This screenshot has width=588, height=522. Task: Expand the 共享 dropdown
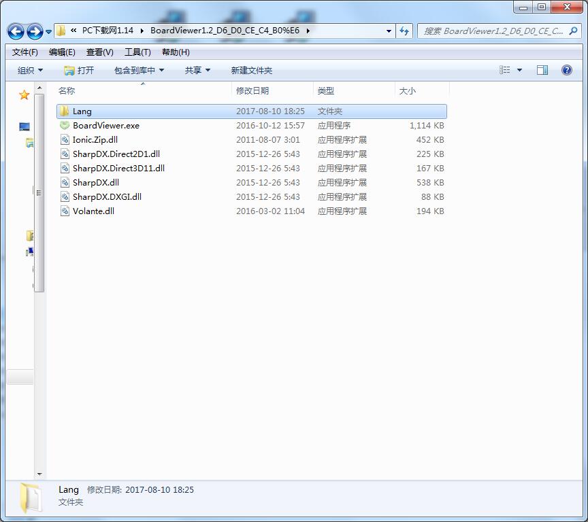197,71
